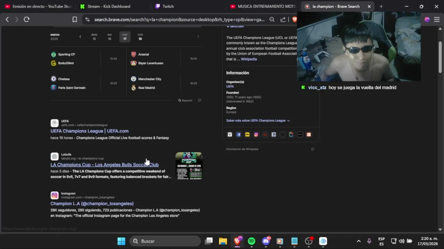Open the LA Champions Cup result thumbnail
This screenshot has height=249, width=444.
coord(189,166)
